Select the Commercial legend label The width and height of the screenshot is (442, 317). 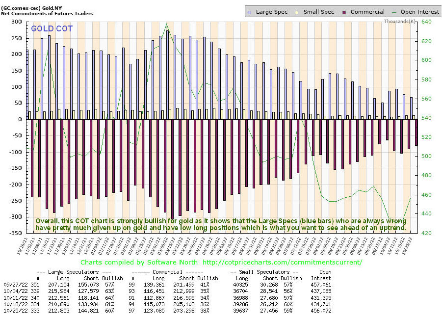coord(367,11)
